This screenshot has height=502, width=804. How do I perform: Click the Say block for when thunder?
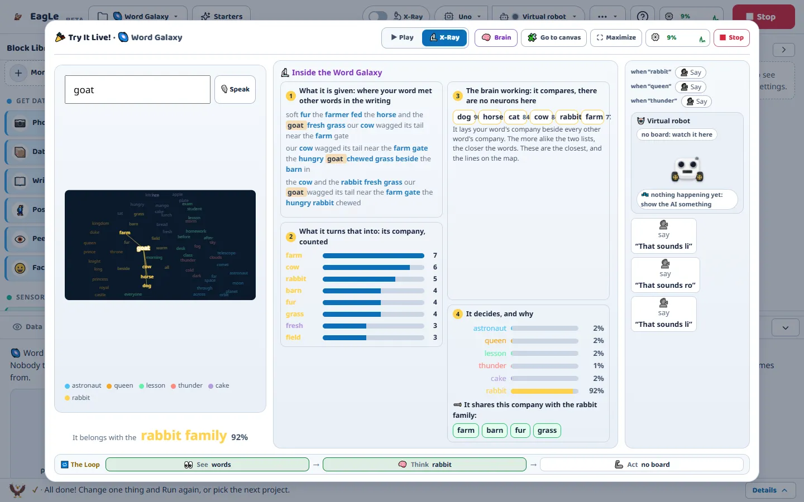697,102
